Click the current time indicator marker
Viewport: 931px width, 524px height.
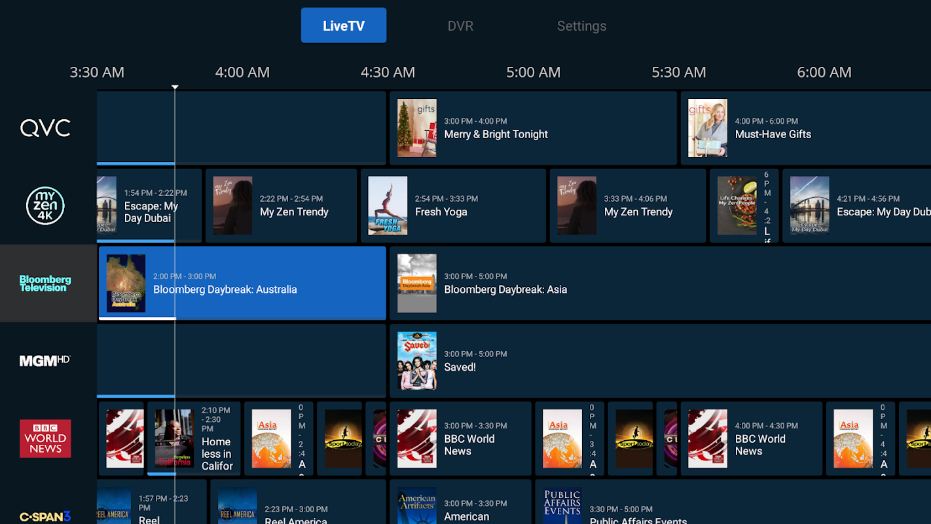click(x=175, y=87)
